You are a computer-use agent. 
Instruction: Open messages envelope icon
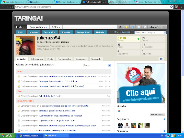pyautogui.click(x=139, y=27)
